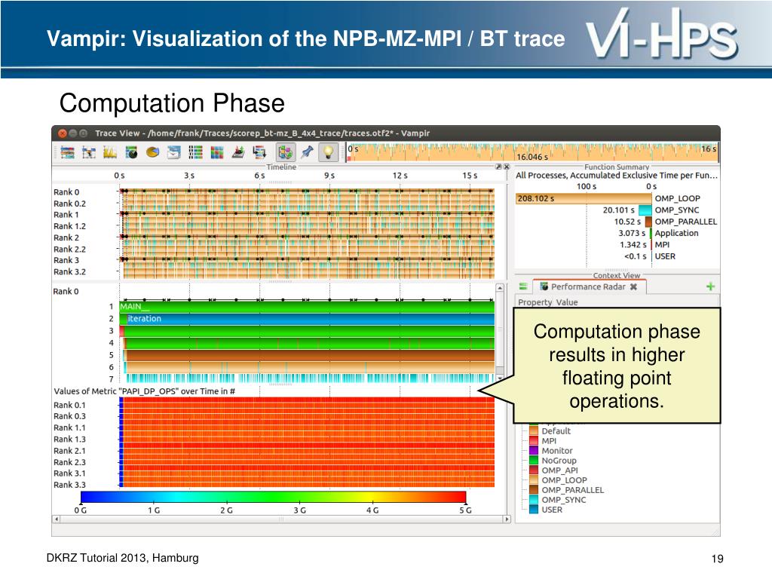
Task: Click the USER blue color swatch in legend
Action: pos(534,510)
